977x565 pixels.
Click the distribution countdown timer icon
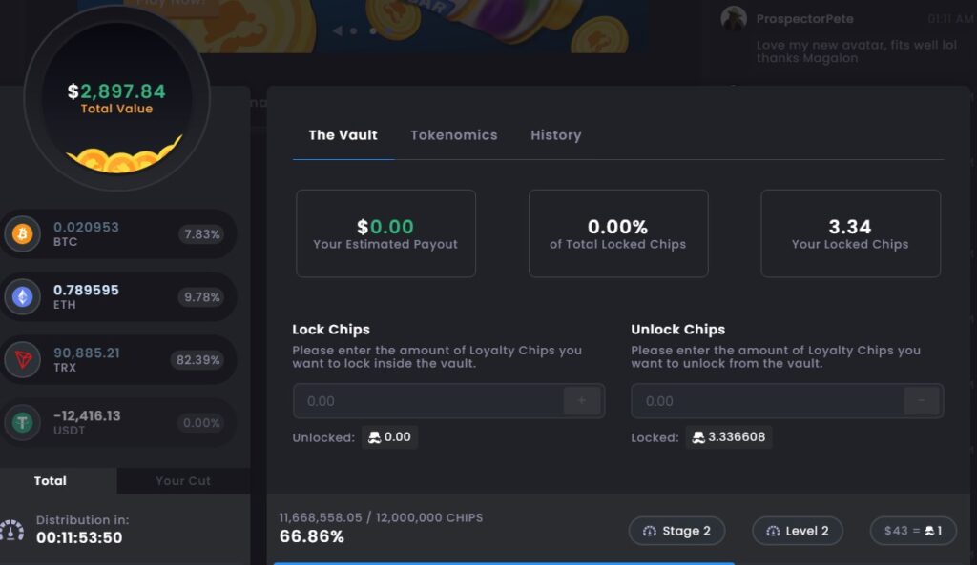coord(11,530)
